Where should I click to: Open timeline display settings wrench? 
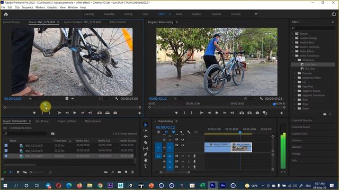189,132
